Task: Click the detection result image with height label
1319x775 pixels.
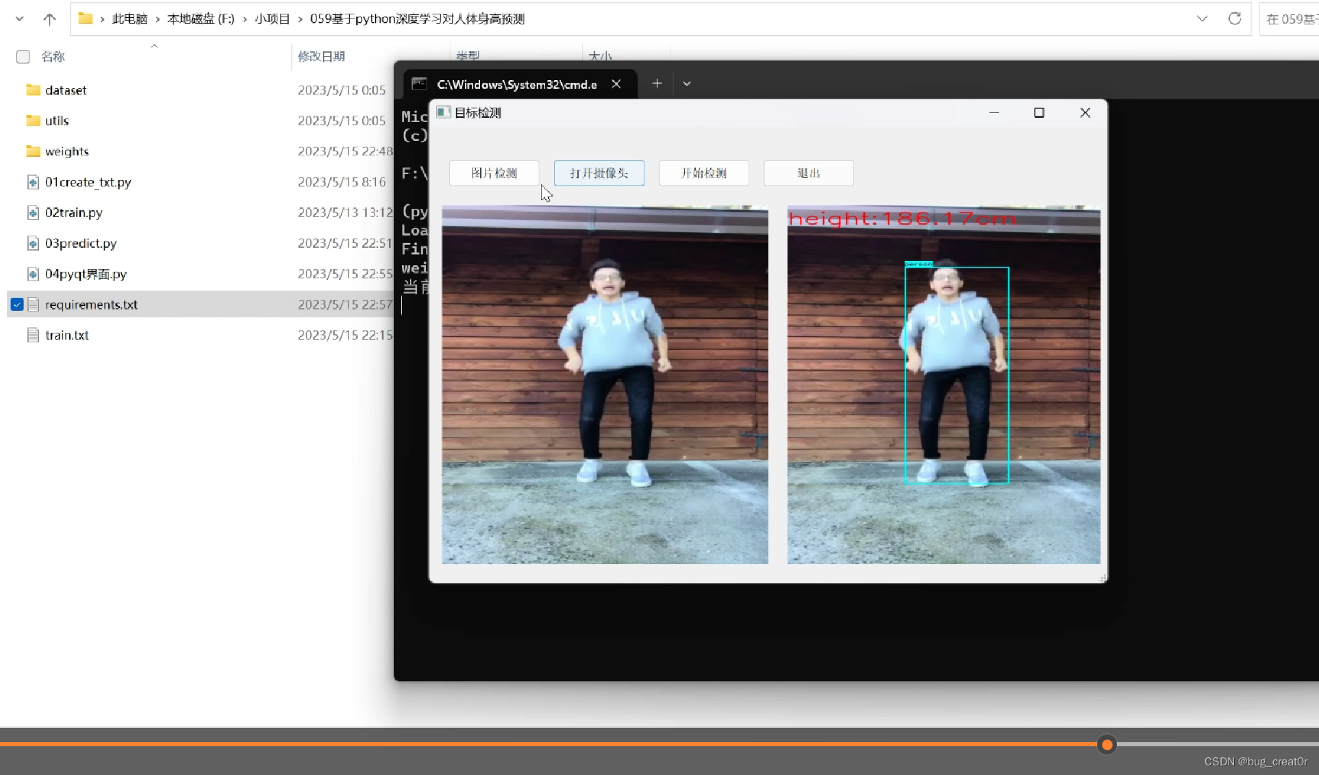Action: [x=943, y=385]
